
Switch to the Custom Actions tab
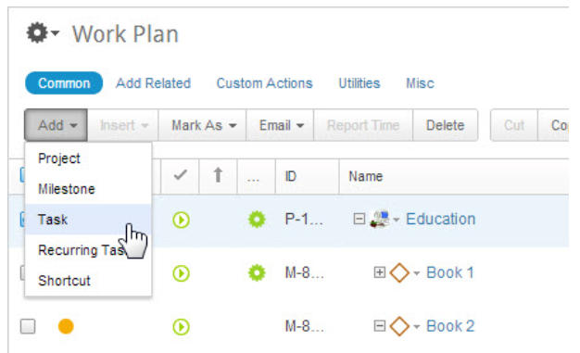point(264,83)
